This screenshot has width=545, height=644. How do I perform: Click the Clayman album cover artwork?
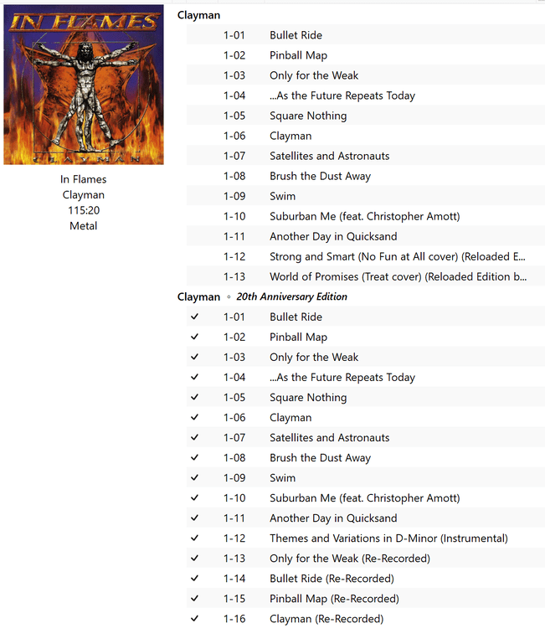(x=84, y=85)
